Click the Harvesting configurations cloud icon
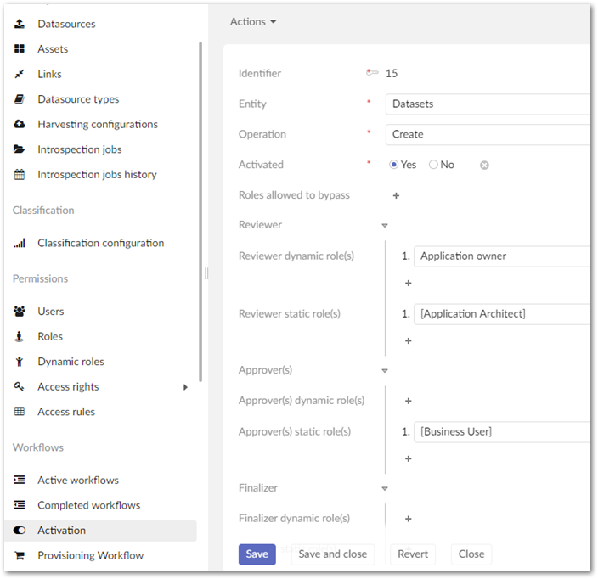This screenshot has width=598, height=579. (20, 124)
